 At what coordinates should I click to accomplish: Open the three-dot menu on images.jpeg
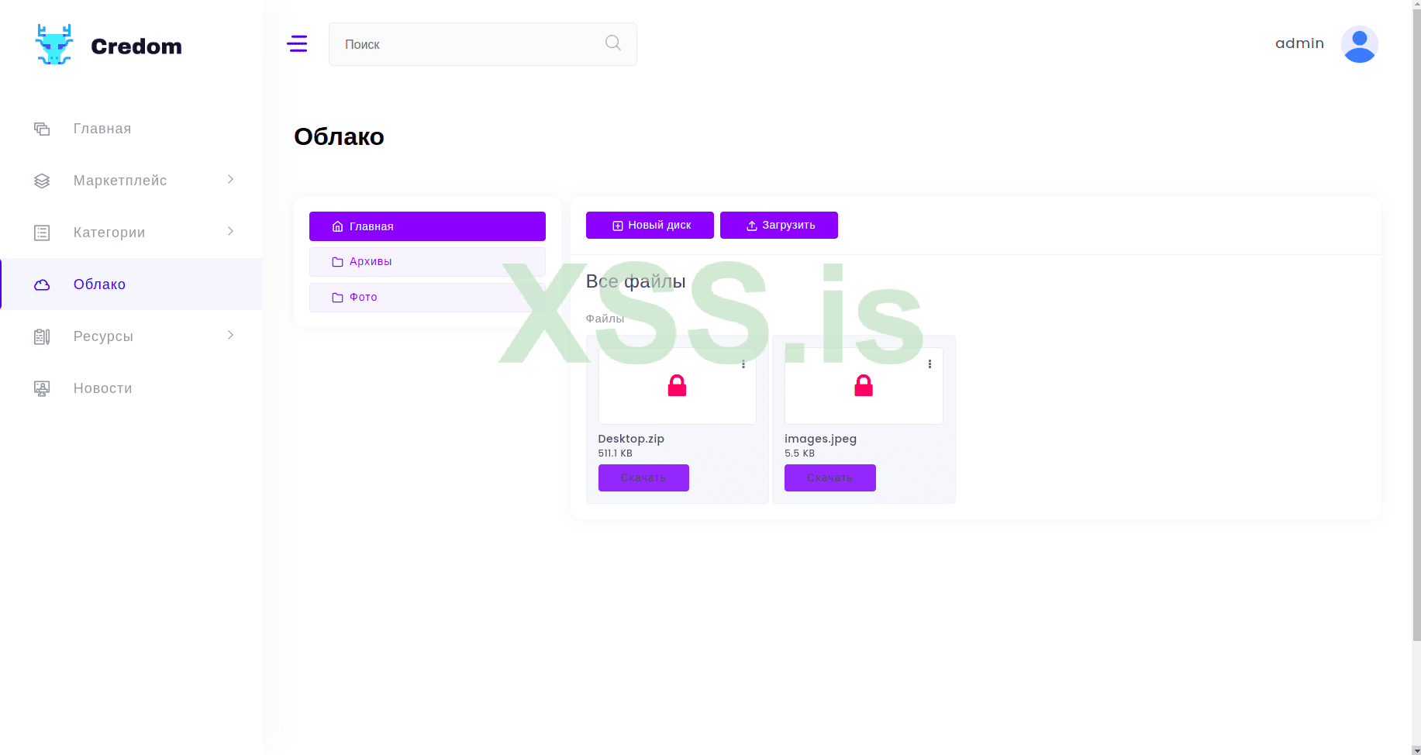(930, 363)
